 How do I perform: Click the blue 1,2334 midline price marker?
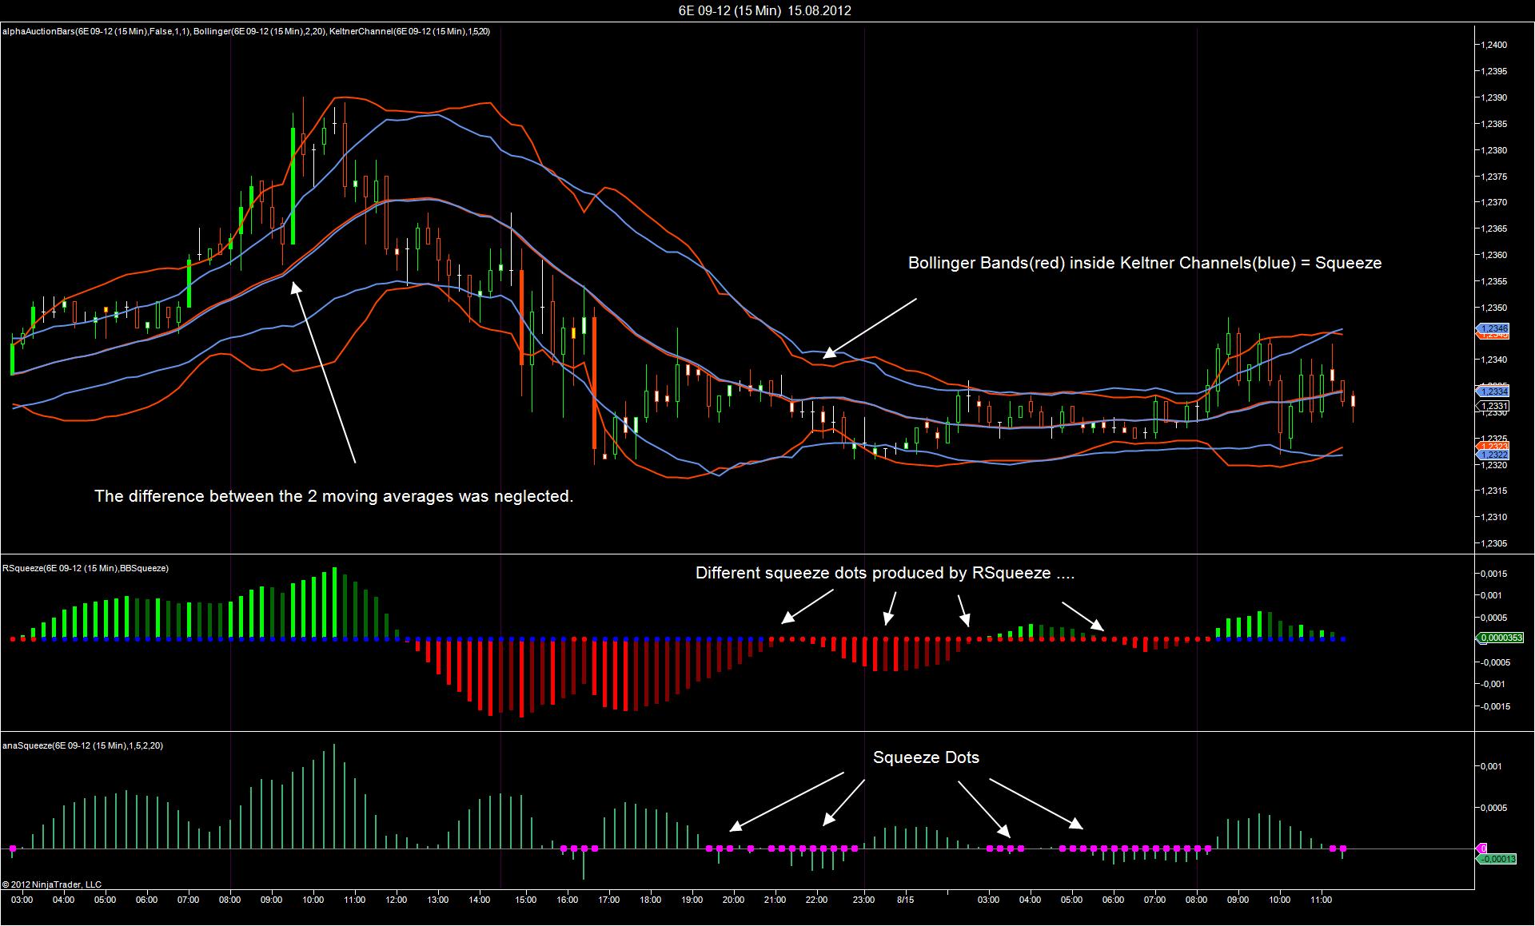(1493, 391)
